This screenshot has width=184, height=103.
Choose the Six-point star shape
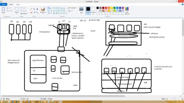(56, 13)
